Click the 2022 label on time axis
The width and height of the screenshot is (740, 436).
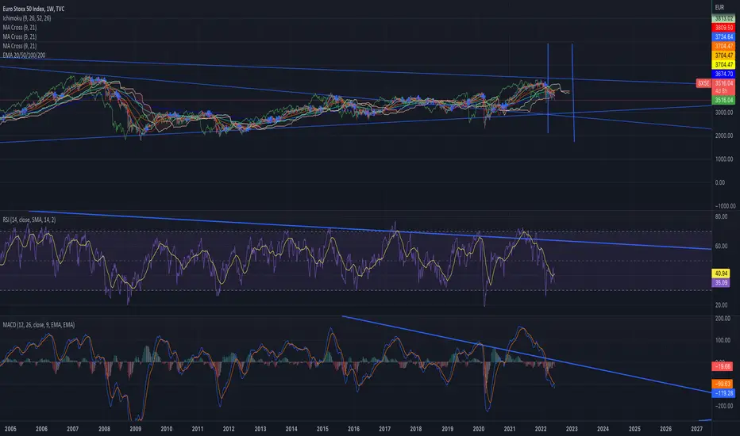pyautogui.click(x=541, y=429)
